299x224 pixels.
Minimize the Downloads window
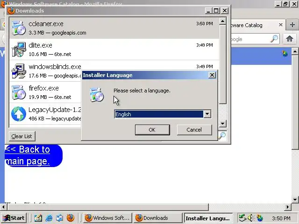coord(208,11)
